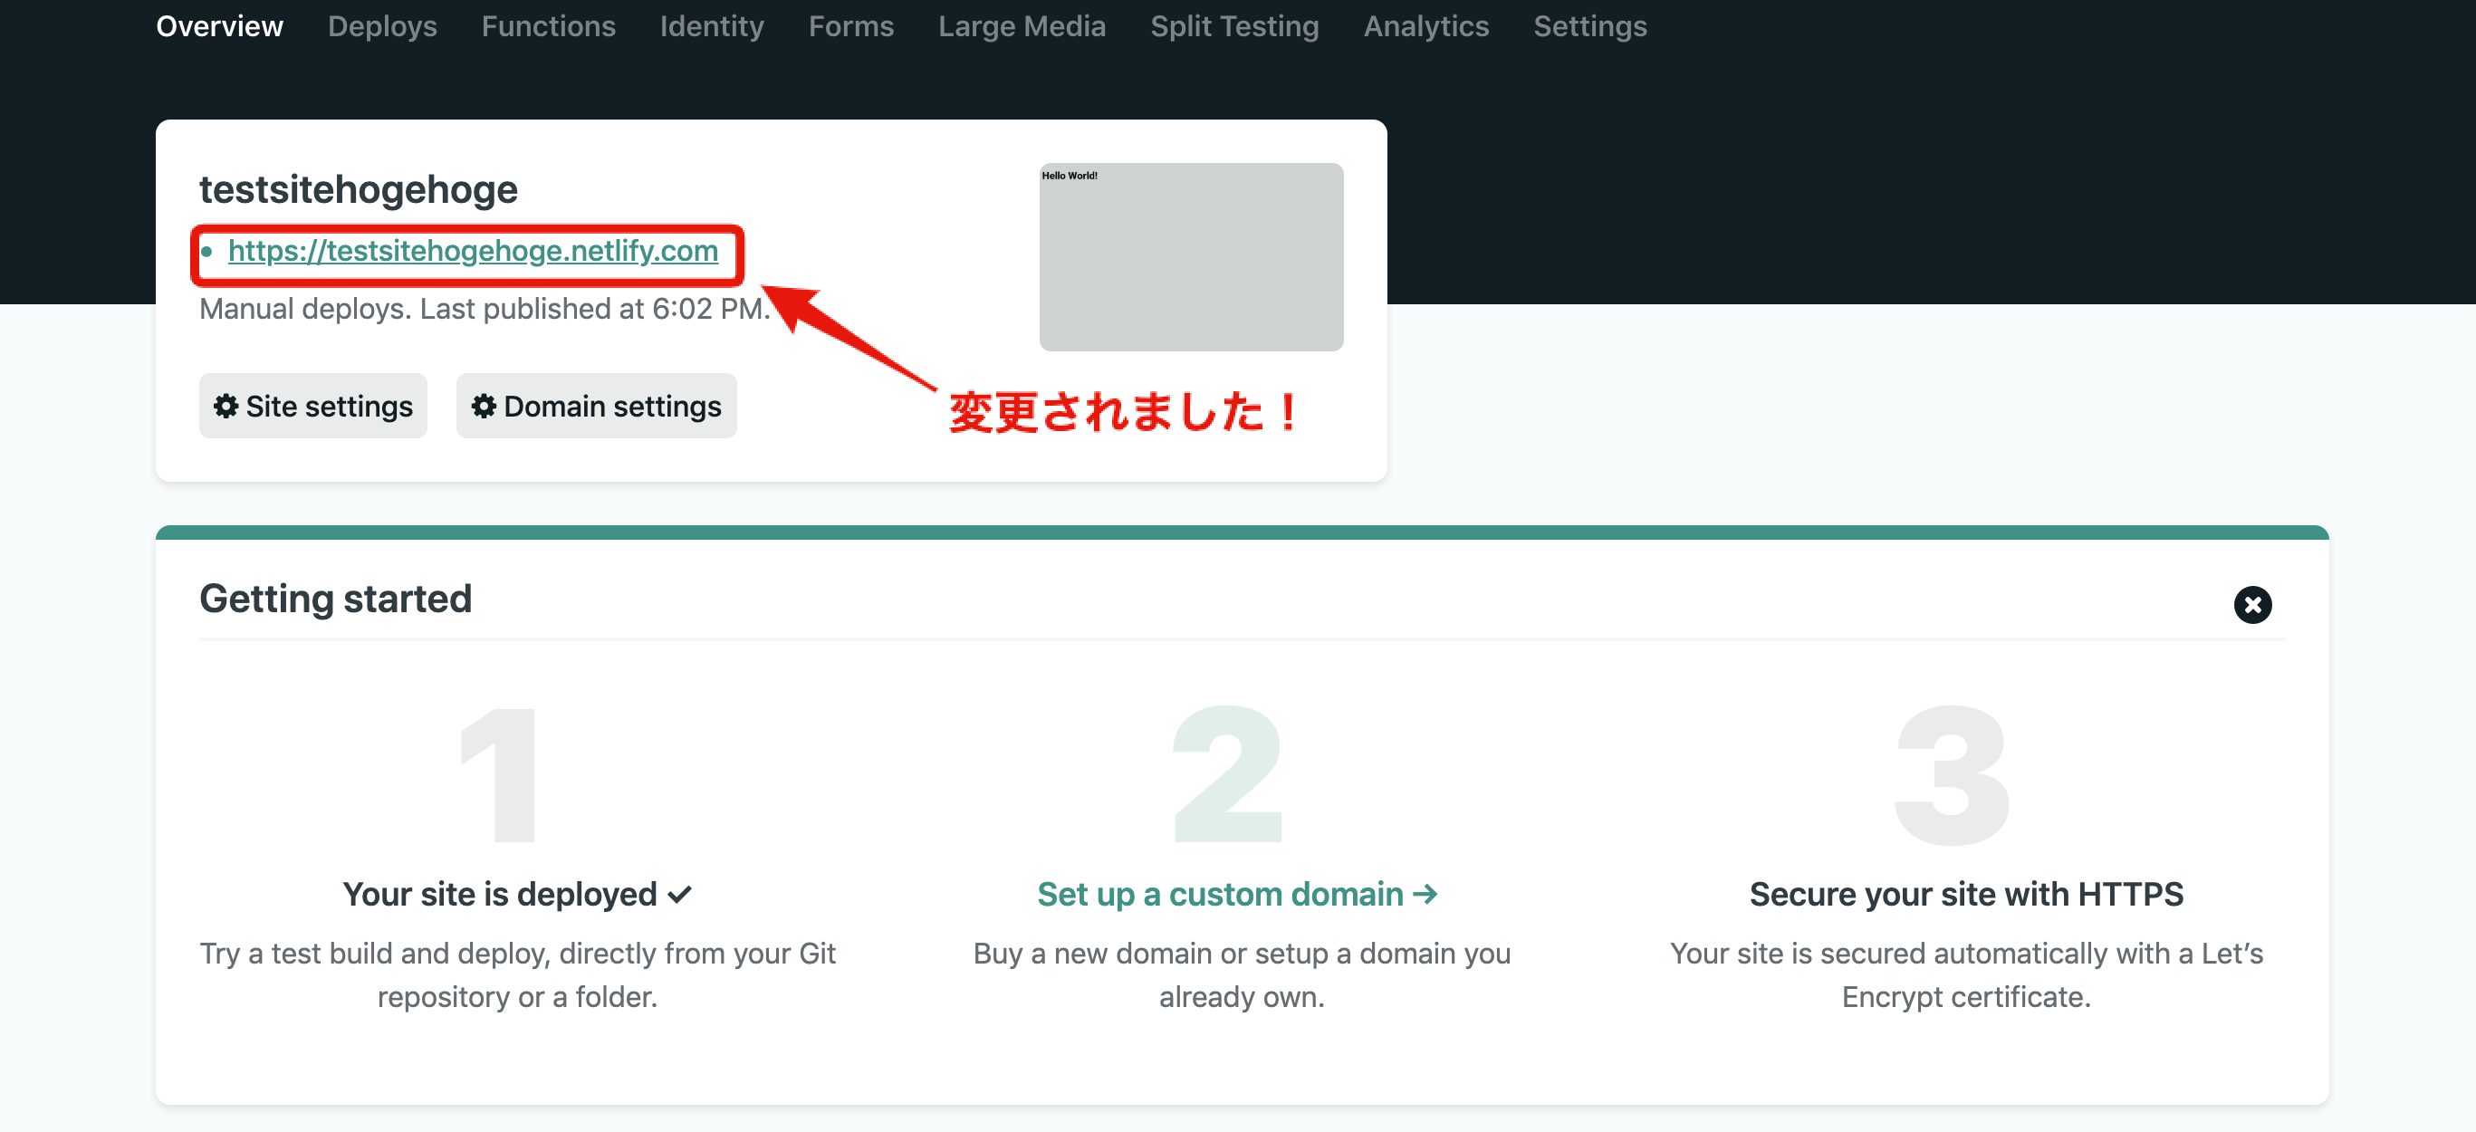
Task: Click checkmark beside Your site is deployed
Action: (x=679, y=895)
